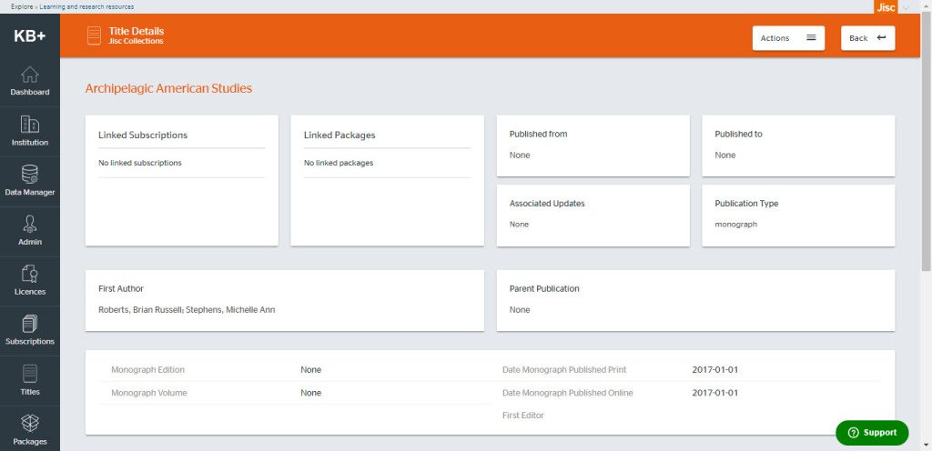The image size is (932, 451).
Task: Click the Monograph Edition label
Action: click(x=148, y=370)
